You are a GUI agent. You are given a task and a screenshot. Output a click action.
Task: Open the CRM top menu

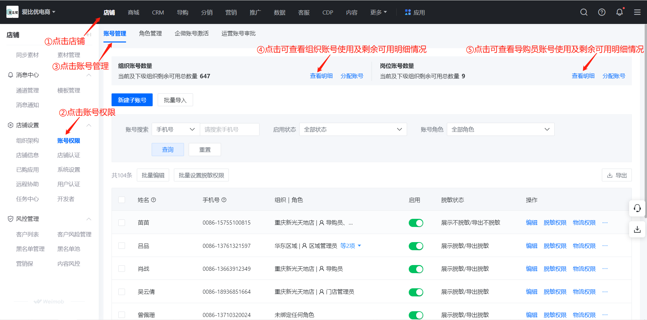[158, 12]
